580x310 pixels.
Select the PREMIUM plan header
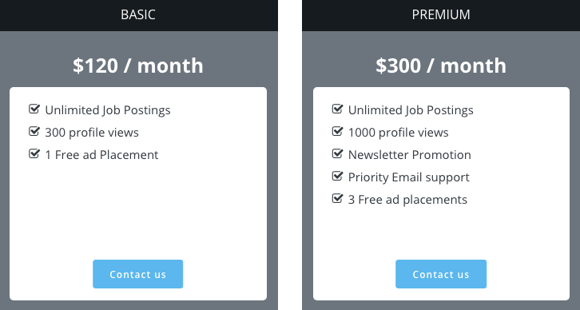441,15
